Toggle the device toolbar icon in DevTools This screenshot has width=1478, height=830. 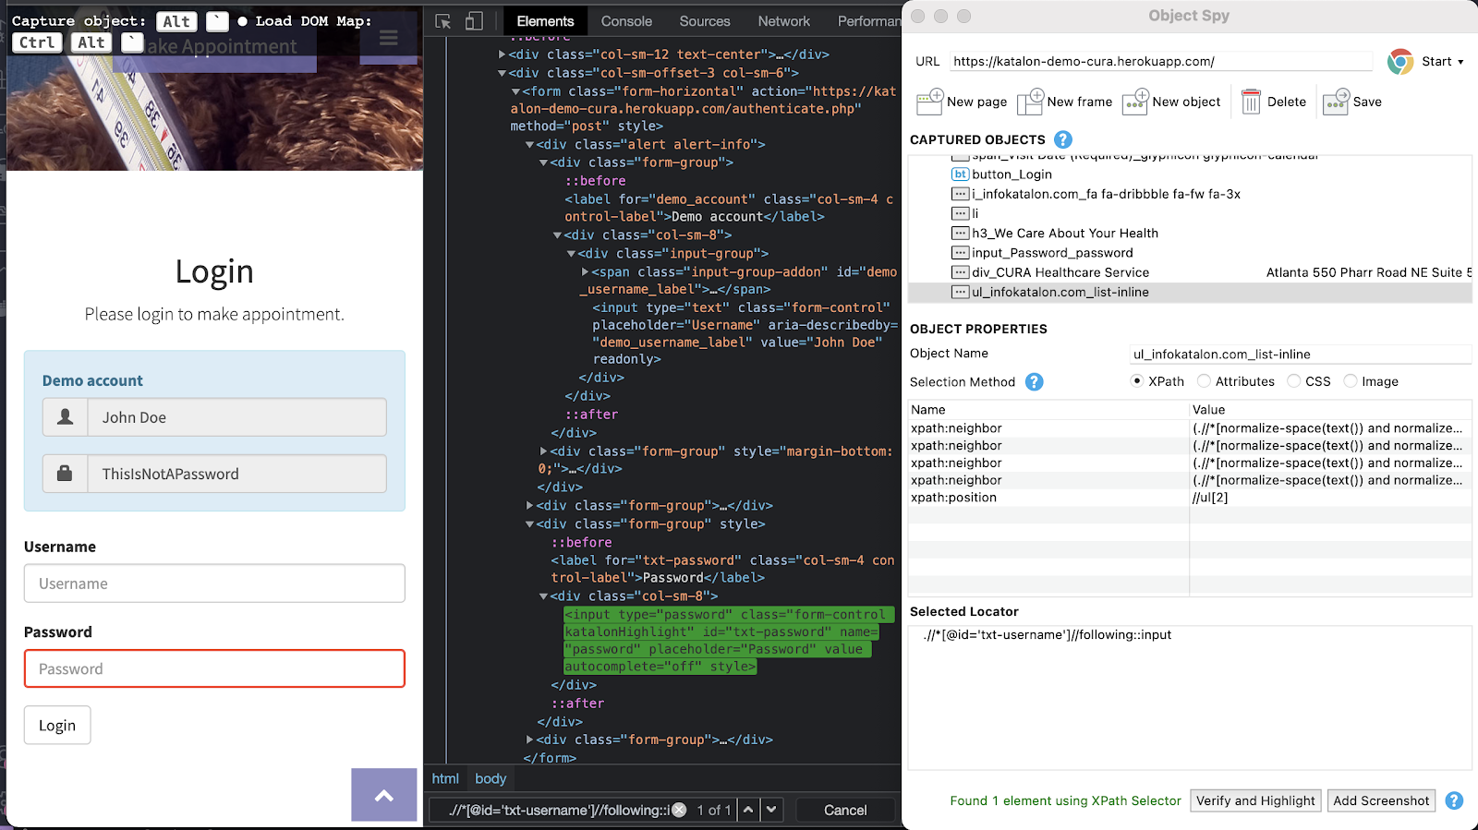(x=474, y=21)
